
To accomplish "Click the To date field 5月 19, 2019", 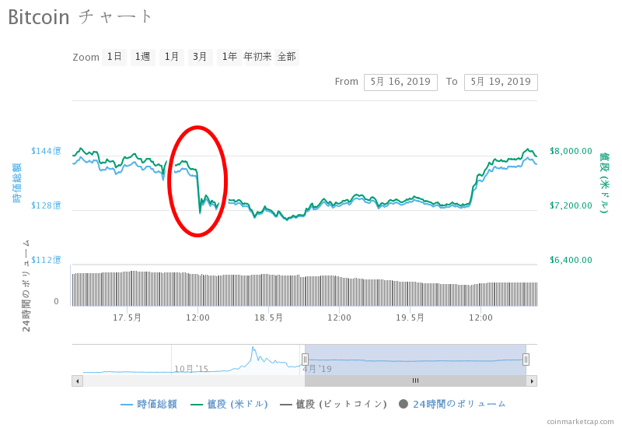I will (x=501, y=82).
